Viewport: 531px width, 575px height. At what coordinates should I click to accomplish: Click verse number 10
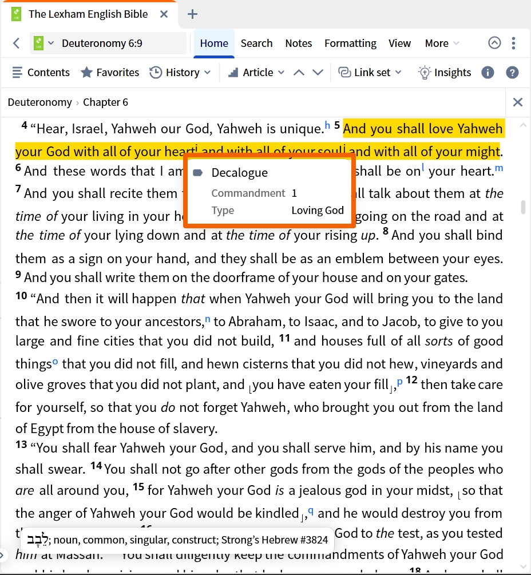point(21,296)
